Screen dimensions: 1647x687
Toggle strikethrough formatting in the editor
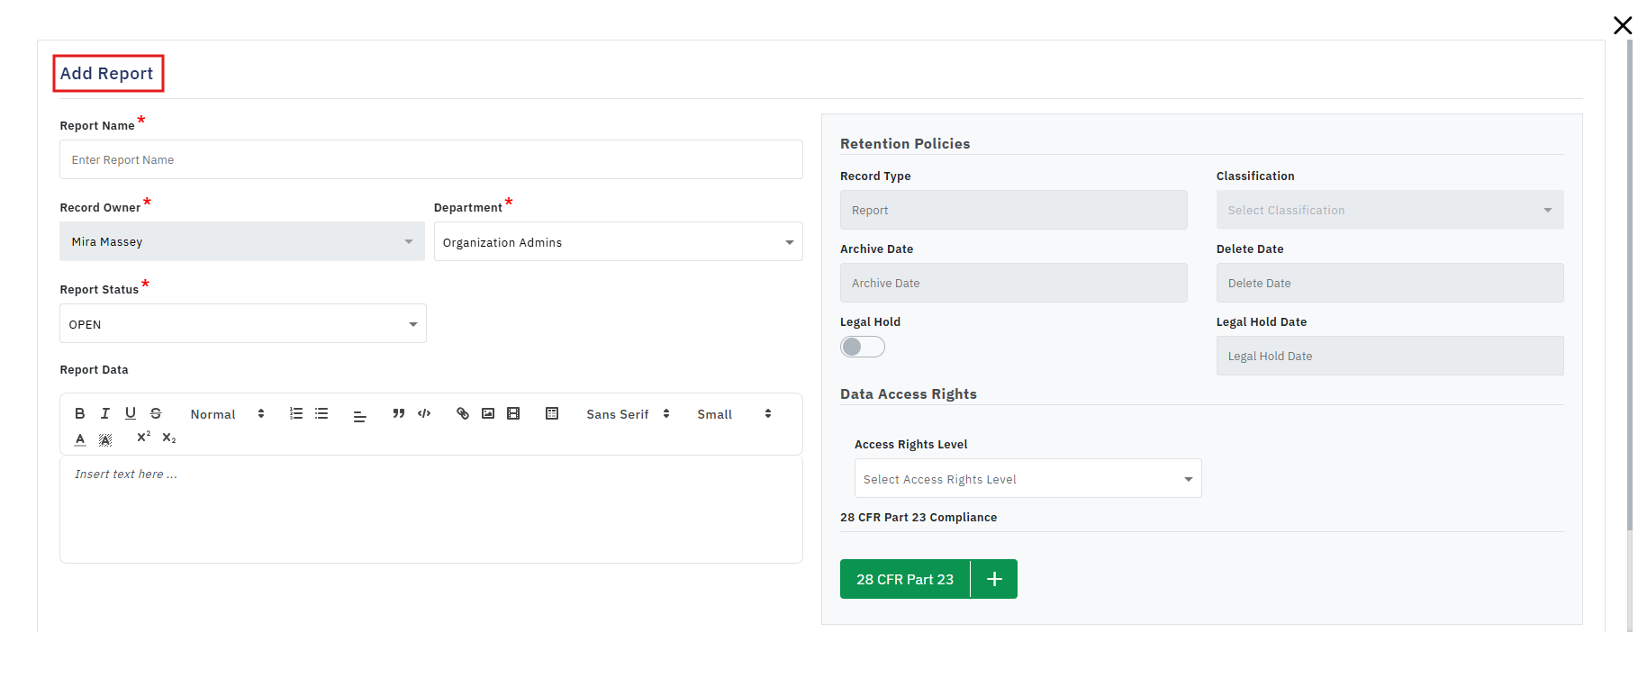coord(156,413)
